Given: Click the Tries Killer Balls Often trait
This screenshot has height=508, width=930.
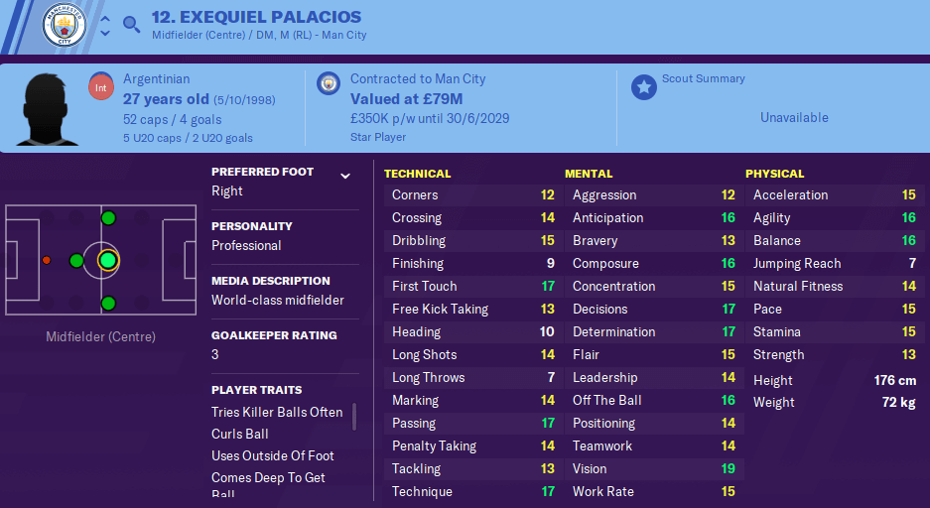Looking at the screenshot, I should [277, 412].
